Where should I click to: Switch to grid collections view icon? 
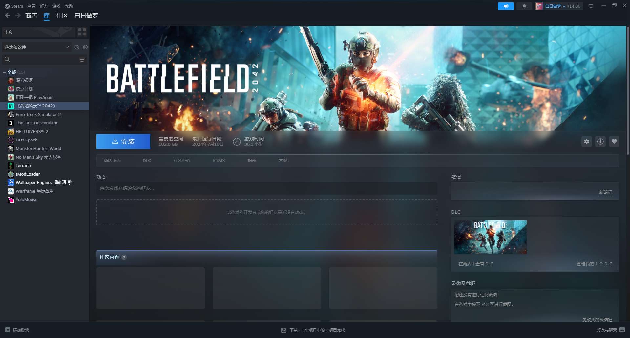[82, 32]
